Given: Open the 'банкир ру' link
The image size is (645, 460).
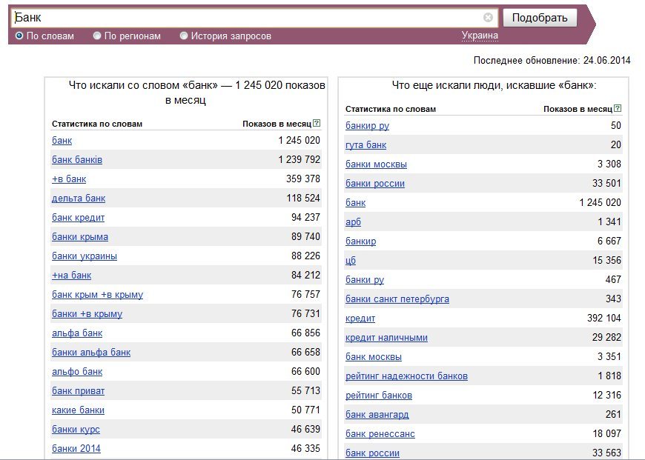Looking at the screenshot, I should tap(367, 126).
